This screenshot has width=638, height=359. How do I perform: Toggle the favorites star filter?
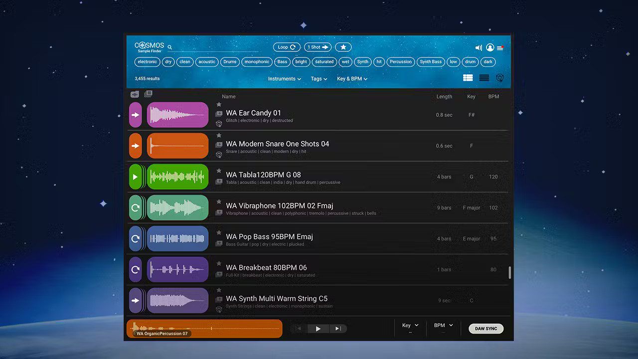coord(343,47)
